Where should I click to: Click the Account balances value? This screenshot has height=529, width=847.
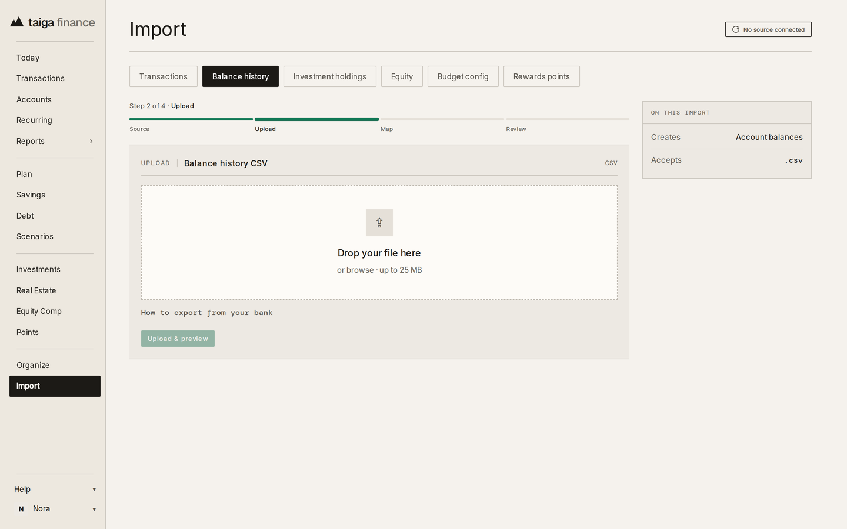coord(769,137)
